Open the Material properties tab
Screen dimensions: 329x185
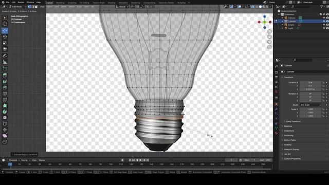tap(277, 133)
